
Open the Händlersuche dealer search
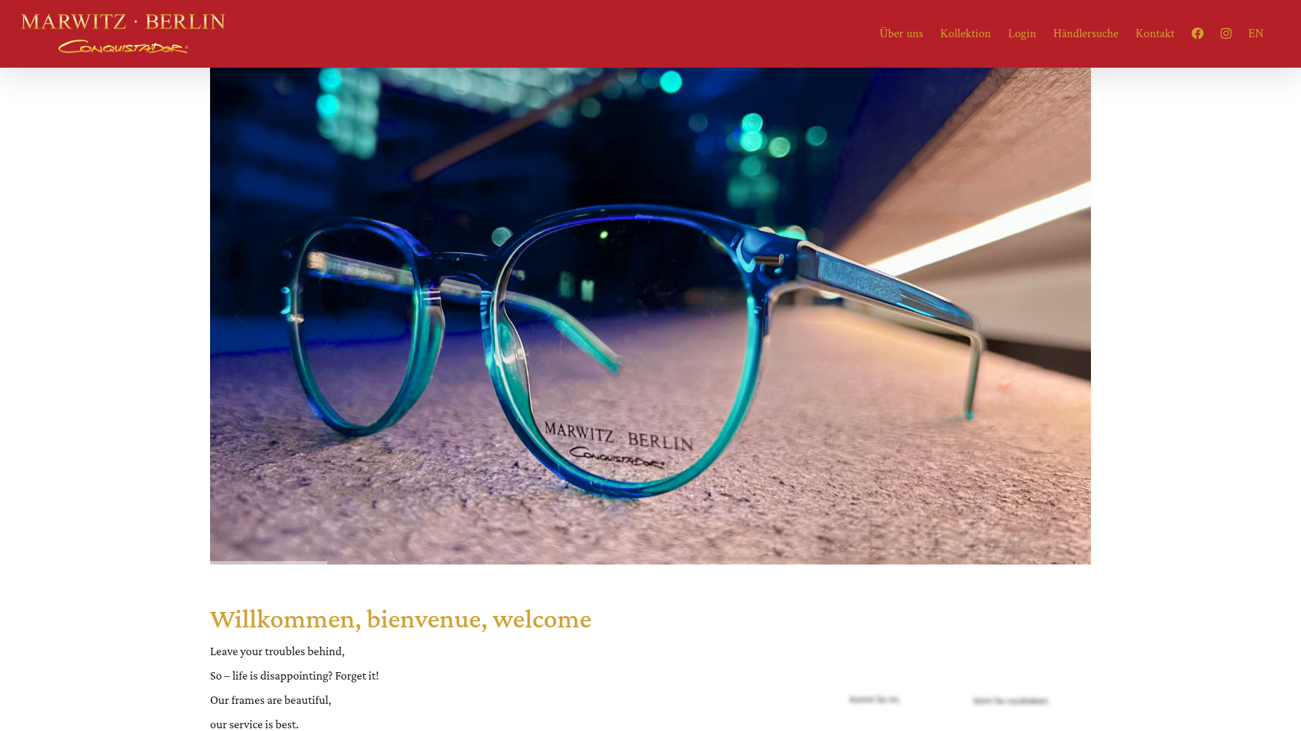tap(1086, 33)
